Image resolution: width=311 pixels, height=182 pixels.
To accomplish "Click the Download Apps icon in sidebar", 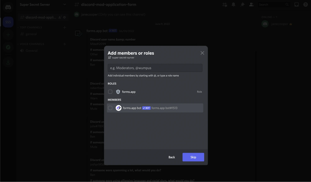I will (x=7, y=62).
